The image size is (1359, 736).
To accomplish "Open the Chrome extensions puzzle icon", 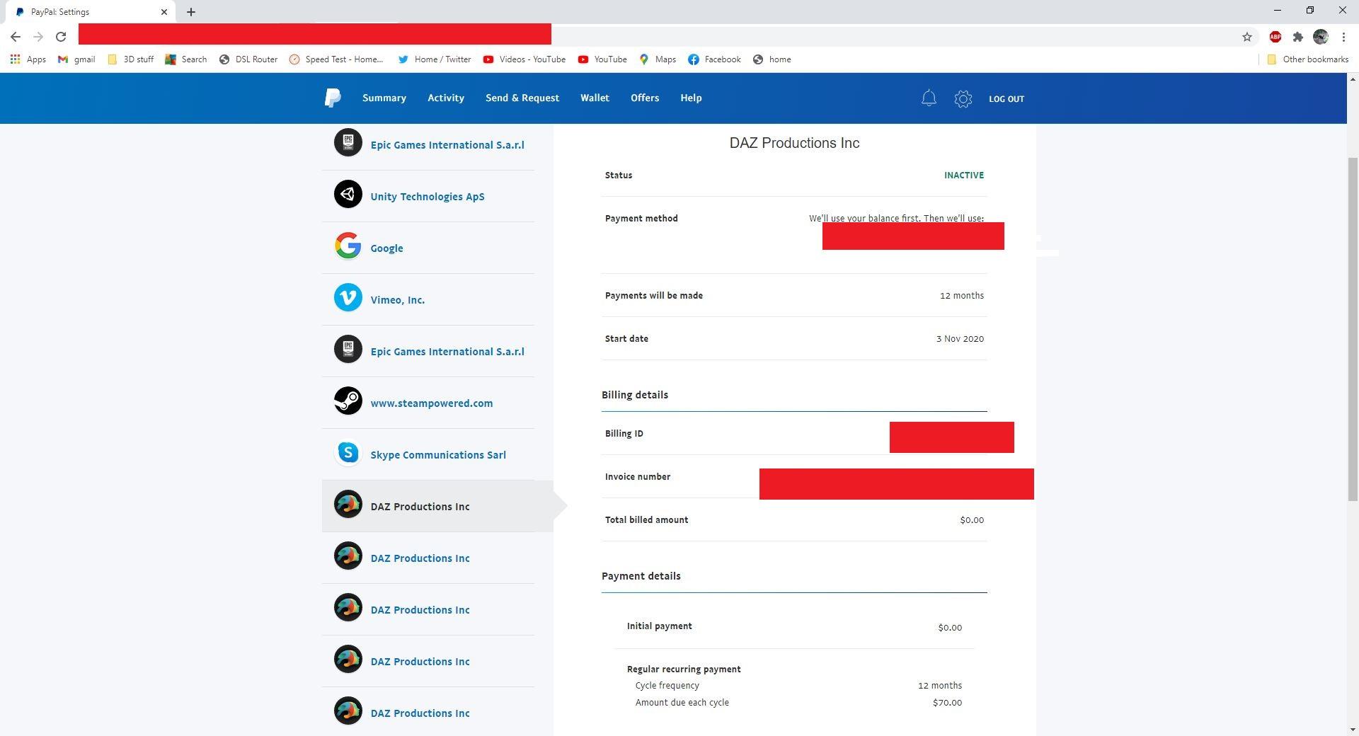I will point(1297,37).
